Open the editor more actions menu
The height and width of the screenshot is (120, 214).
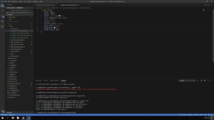coord(211,5)
